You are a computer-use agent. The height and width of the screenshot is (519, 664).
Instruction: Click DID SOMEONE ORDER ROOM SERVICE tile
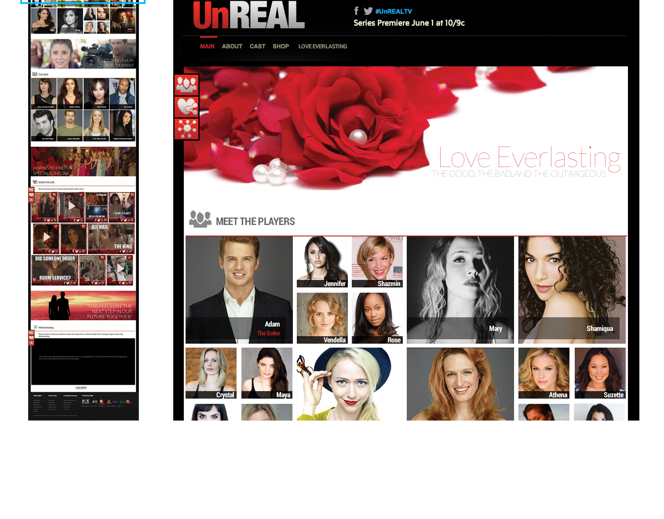(55, 270)
